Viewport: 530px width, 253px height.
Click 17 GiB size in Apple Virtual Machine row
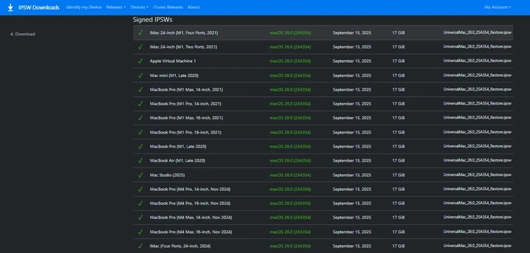tap(399, 61)
